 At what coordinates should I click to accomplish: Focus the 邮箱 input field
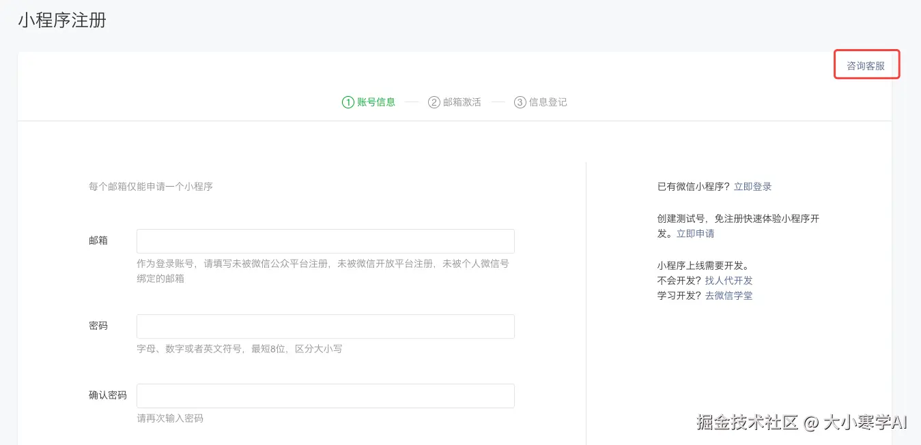coord(325,241)
